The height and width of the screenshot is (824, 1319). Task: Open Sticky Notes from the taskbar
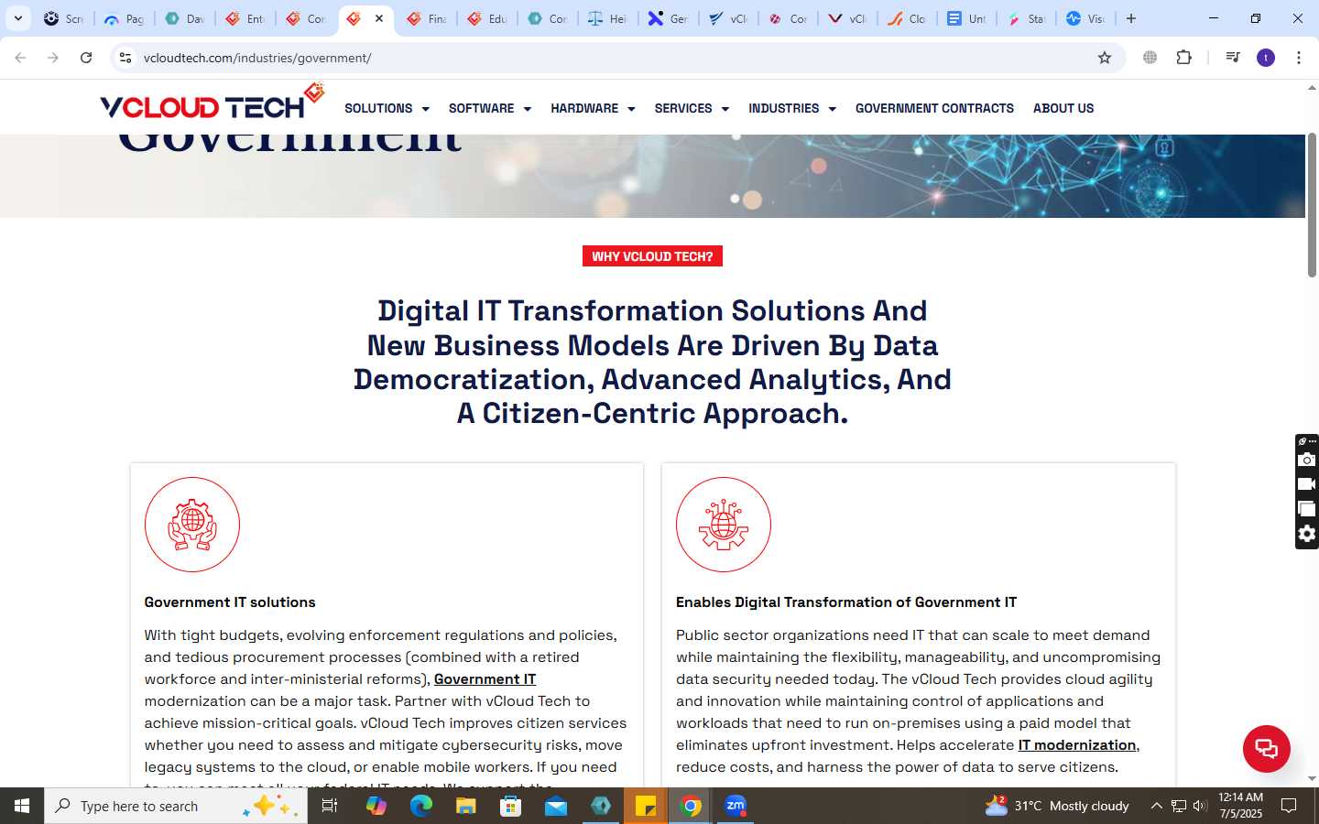pos(646,806)
